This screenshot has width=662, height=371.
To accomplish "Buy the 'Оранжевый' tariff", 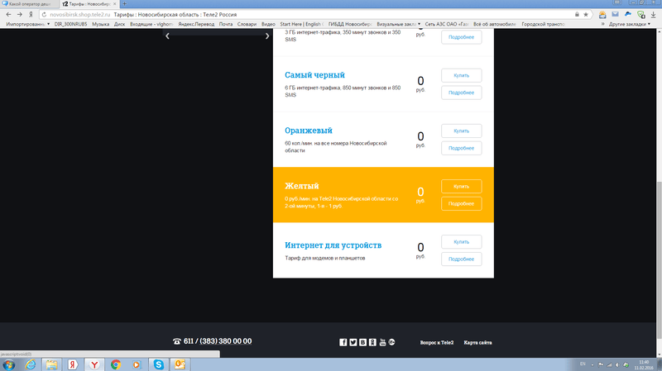I will [462, 131].
